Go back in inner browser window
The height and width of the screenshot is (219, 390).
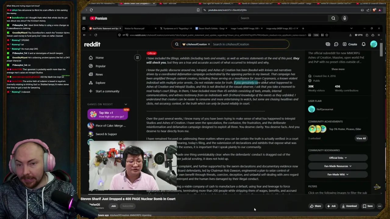pos(84,35)
